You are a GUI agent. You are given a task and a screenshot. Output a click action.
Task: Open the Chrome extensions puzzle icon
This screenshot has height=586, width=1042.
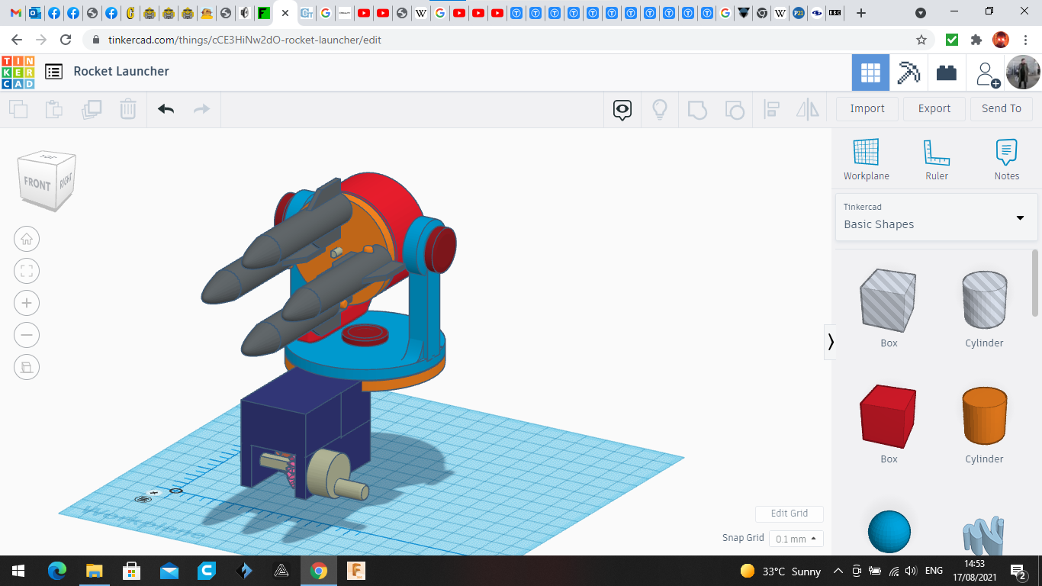point(976,40)
